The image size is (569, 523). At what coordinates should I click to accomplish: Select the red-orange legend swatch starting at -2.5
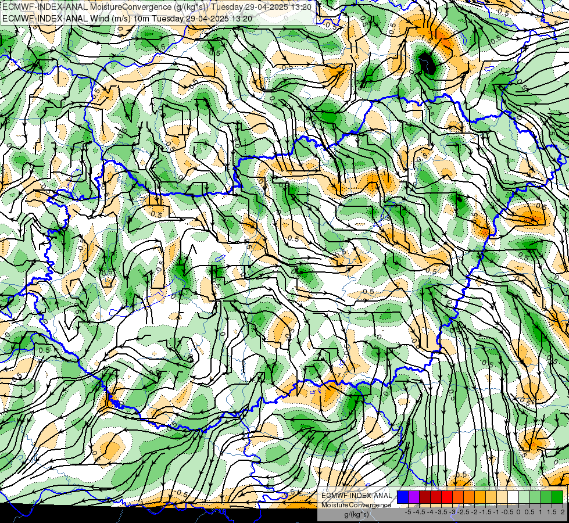(x=458, y=497)
